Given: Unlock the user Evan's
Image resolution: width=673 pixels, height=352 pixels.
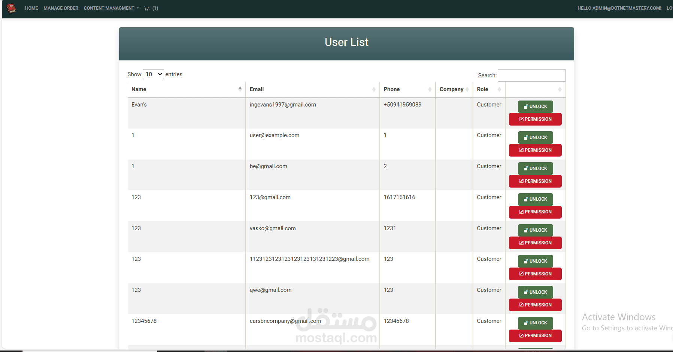Looking at the screenshot, I should [x=536, y=106].
